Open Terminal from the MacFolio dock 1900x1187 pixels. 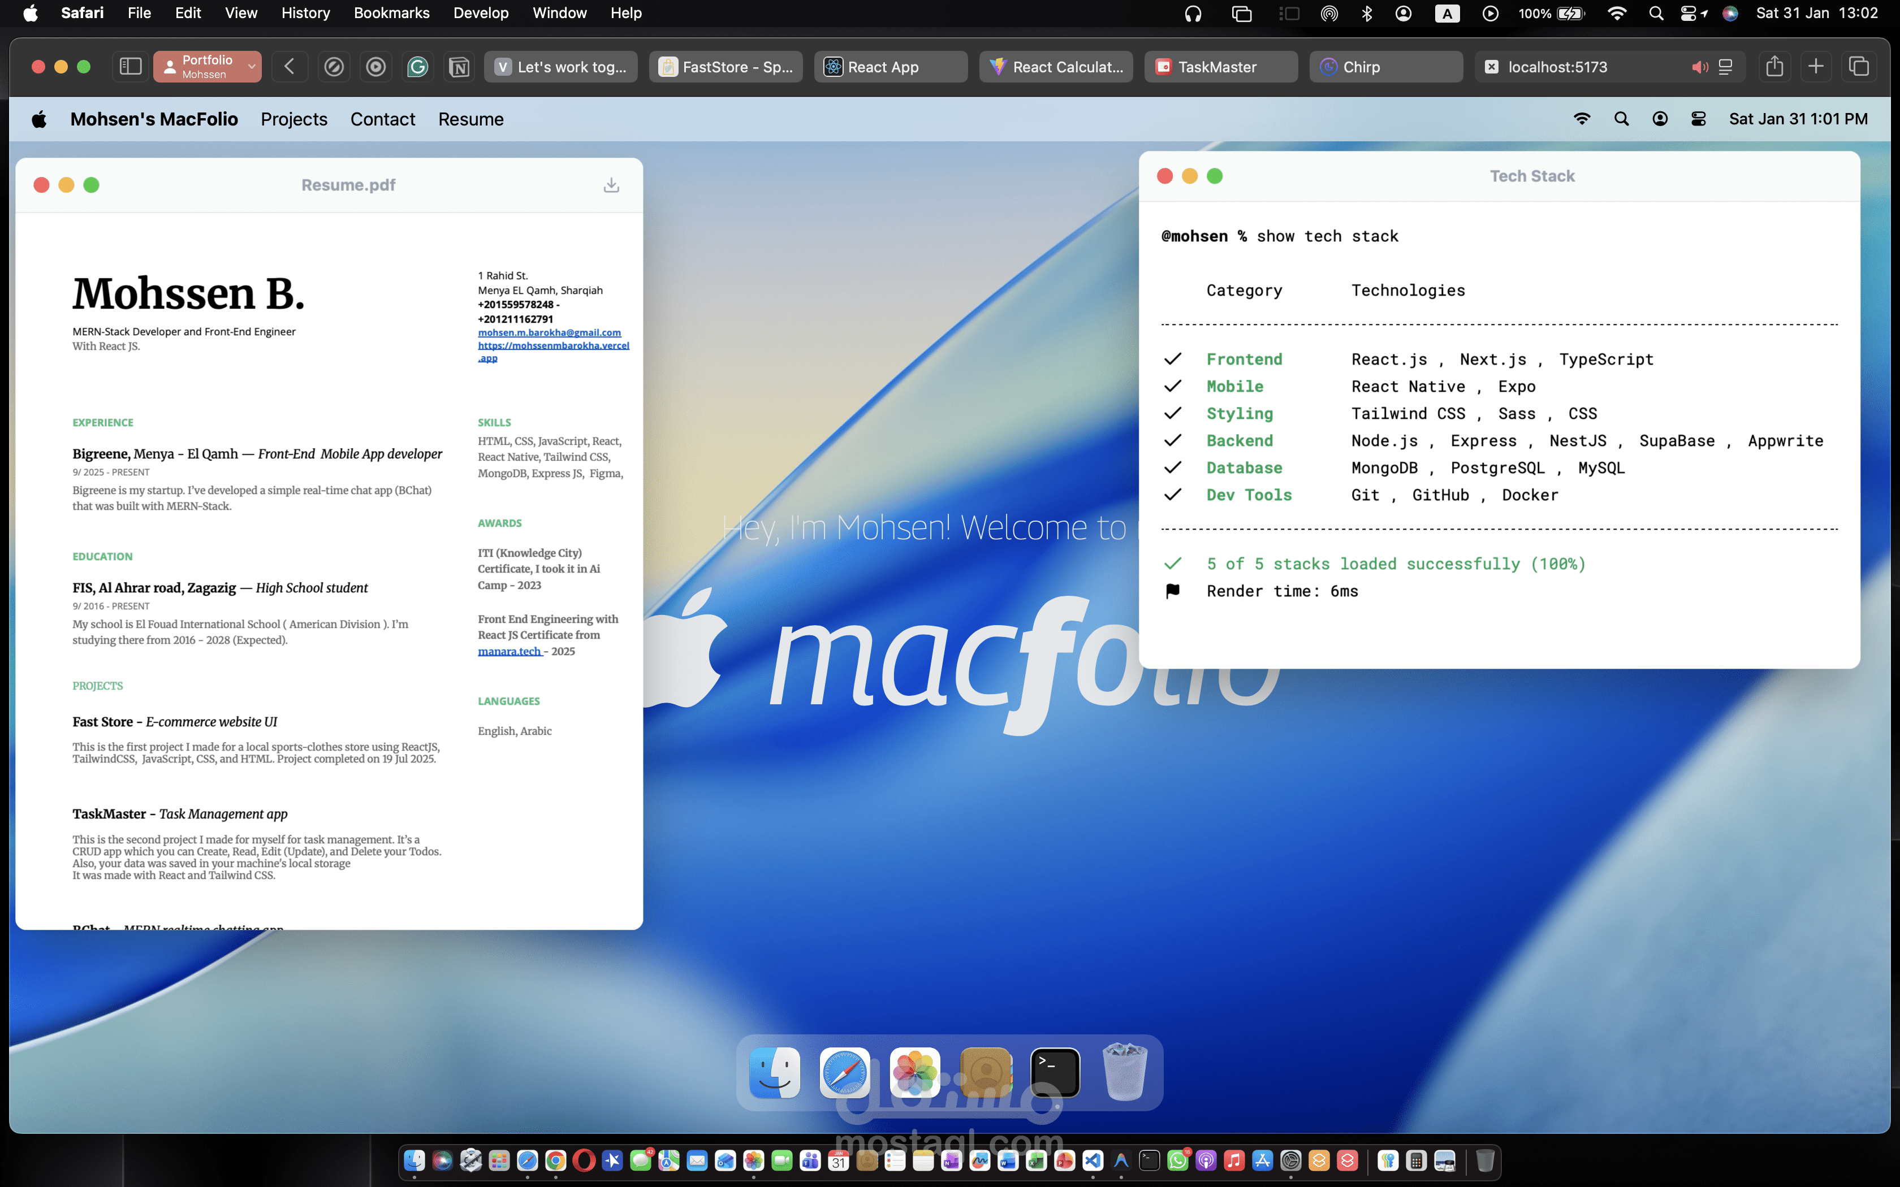[x=1055, y=1072]
